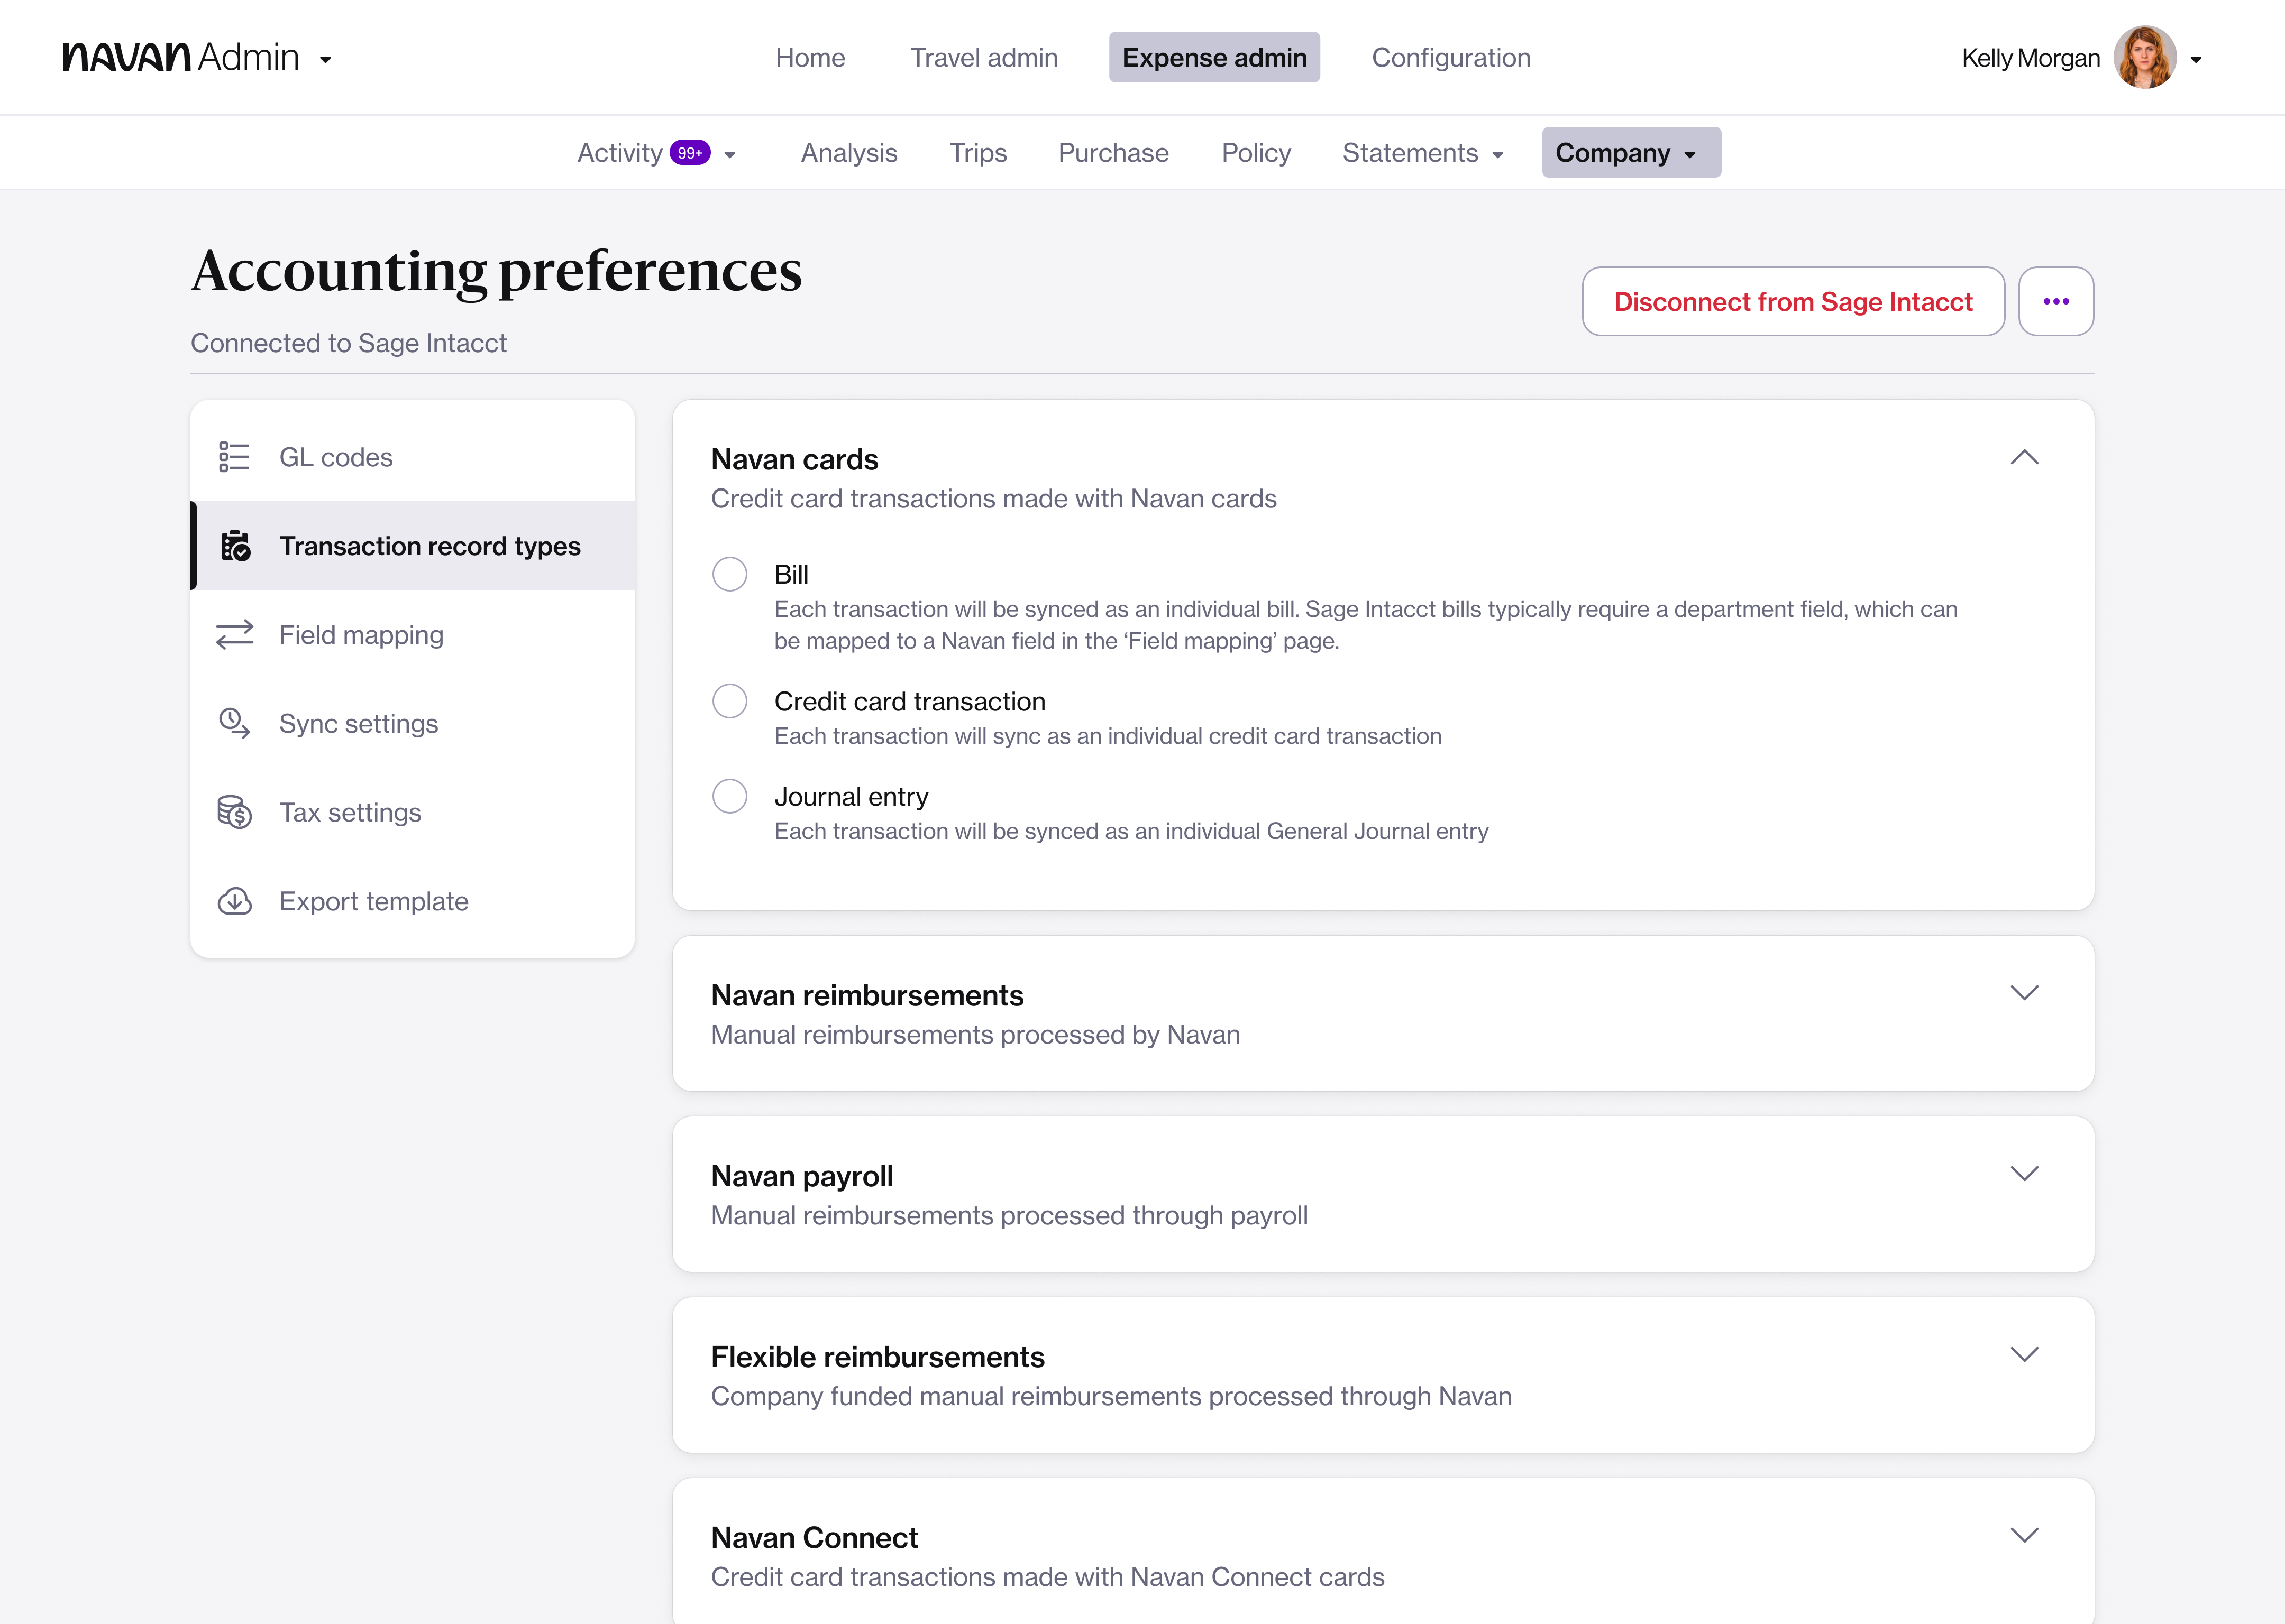The image size is (2285, 1624).
Task: Open the three-dot more options button
Action: tap(2055, 301)
